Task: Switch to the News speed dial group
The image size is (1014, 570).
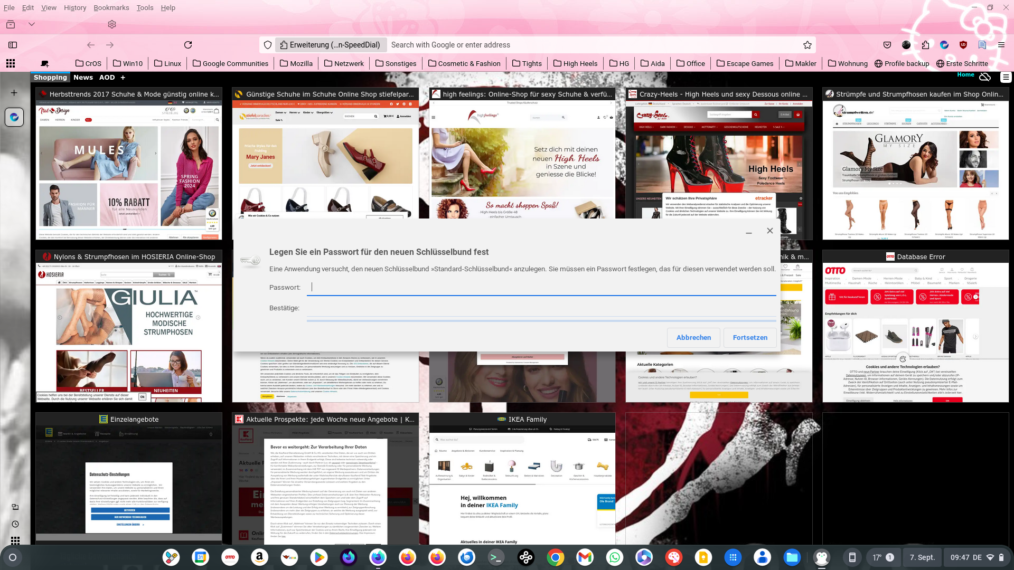Action: point(83,77)
